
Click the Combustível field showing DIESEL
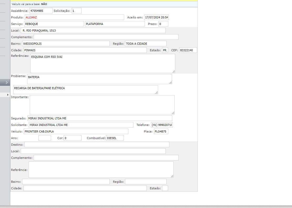tap(115, 138)
